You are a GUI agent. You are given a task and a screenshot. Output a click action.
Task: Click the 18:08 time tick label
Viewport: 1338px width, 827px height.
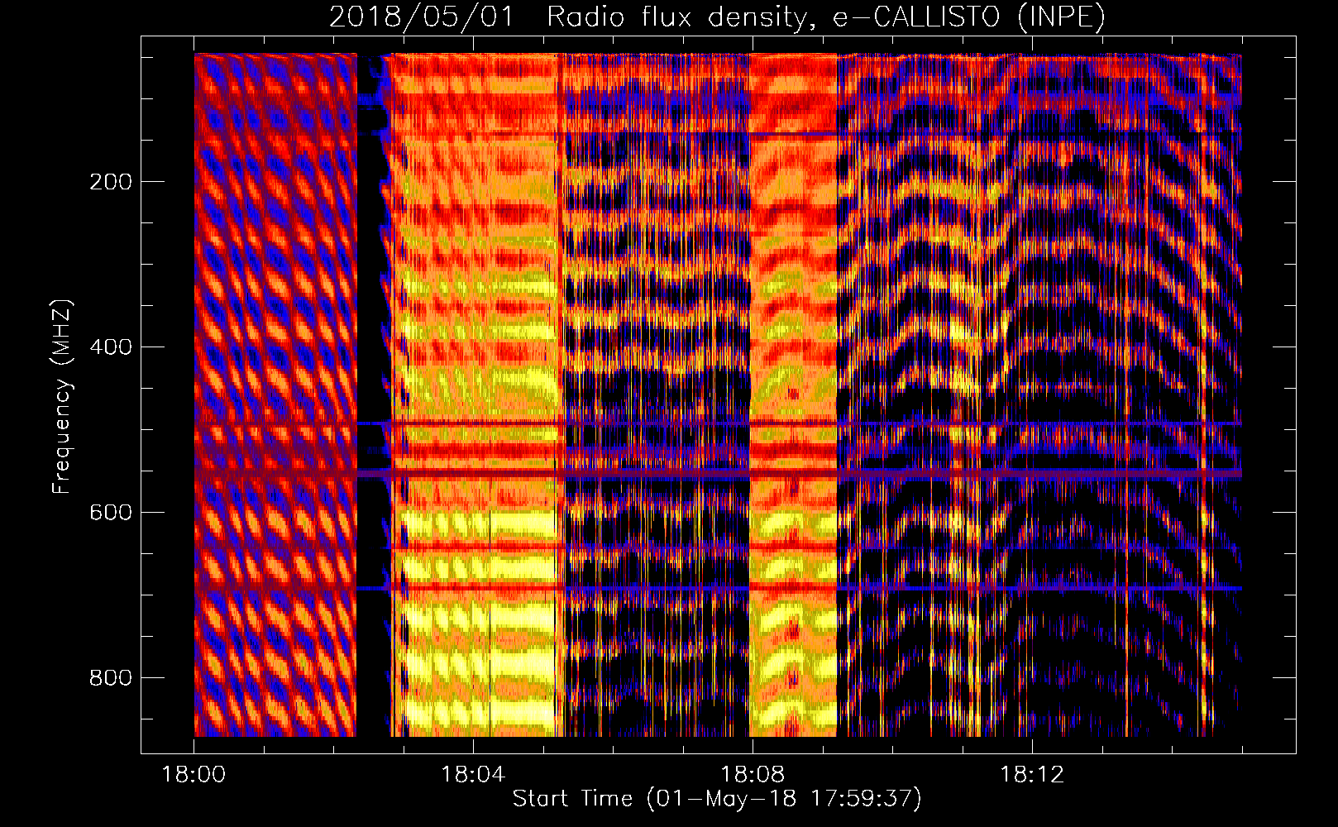[753, 775]
